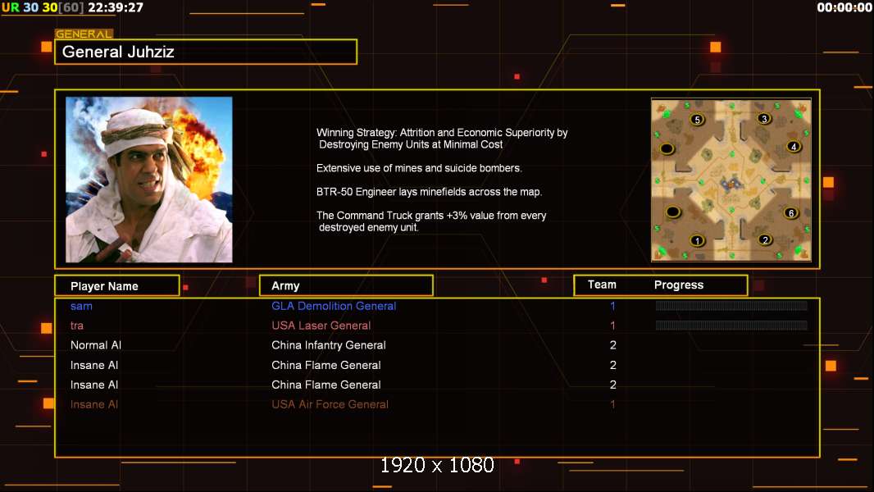Click USA Air Force General army entry
Viewport: 874px width, 492px height.
[x=330, y=404]
